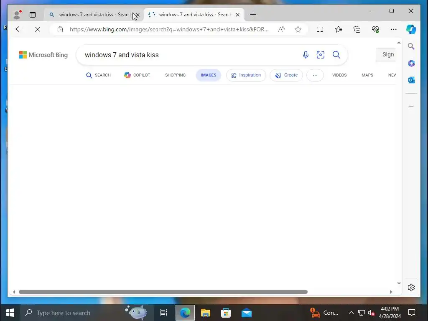Open the notification center

point(412,313)
